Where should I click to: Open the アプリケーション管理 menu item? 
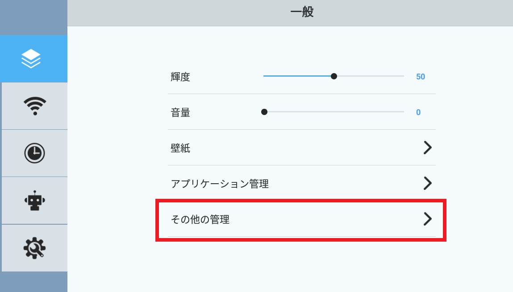pos(302,183)
